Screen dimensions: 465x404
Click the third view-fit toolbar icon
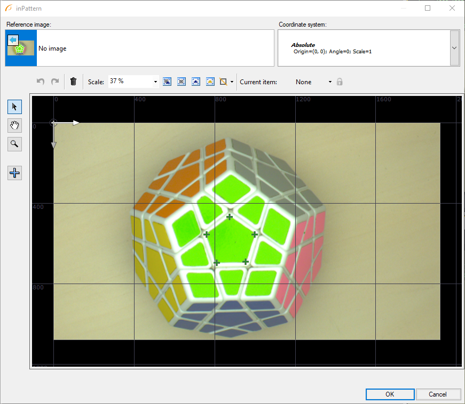196,82
